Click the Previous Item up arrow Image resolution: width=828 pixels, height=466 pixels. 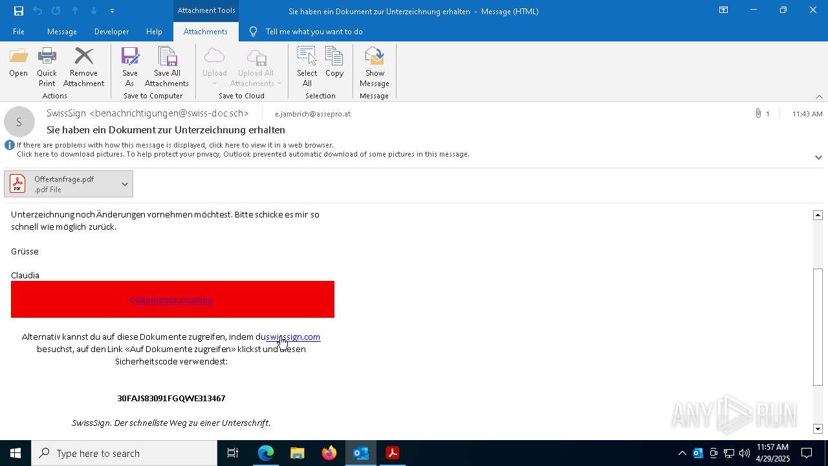click(75, 11)
